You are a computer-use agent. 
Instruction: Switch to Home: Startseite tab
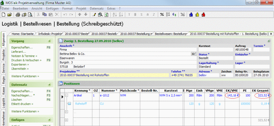[x=23, y=34]
